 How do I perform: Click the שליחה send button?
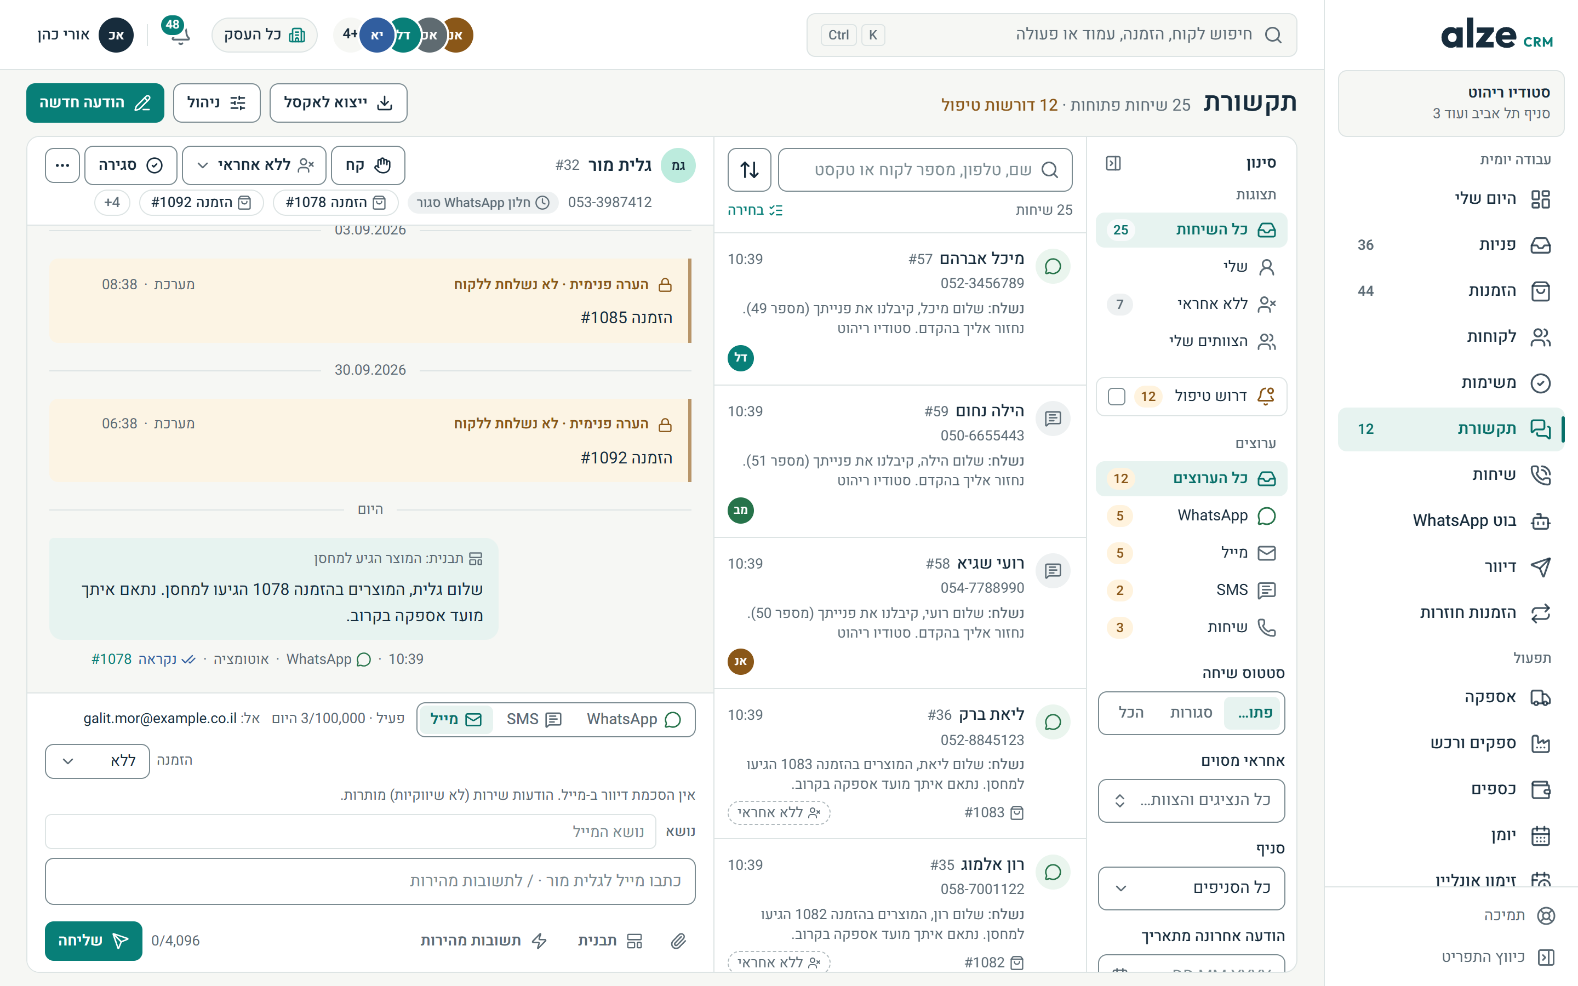coord(94,941)
